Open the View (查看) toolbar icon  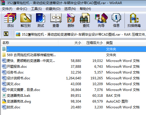click(56, 18)
